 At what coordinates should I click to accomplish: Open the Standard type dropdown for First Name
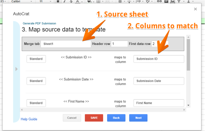tap(36, 103)
